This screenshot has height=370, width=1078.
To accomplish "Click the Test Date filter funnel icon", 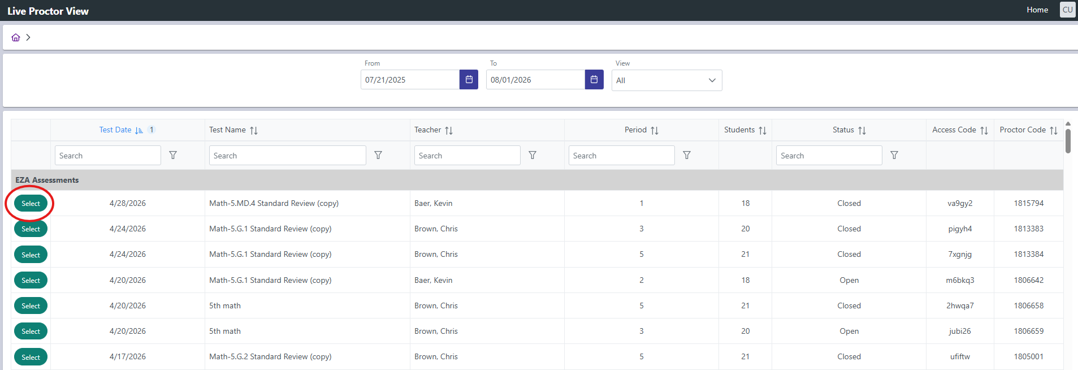I will [x=173, y=155].
